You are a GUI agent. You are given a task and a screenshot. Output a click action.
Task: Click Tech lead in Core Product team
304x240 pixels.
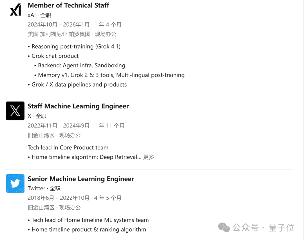68,147
